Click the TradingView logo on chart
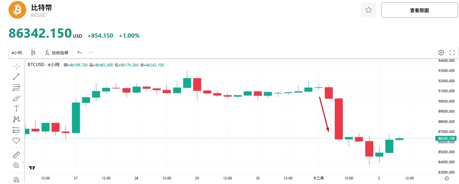This screenshot has height=184, width=459. coord(32,168)
